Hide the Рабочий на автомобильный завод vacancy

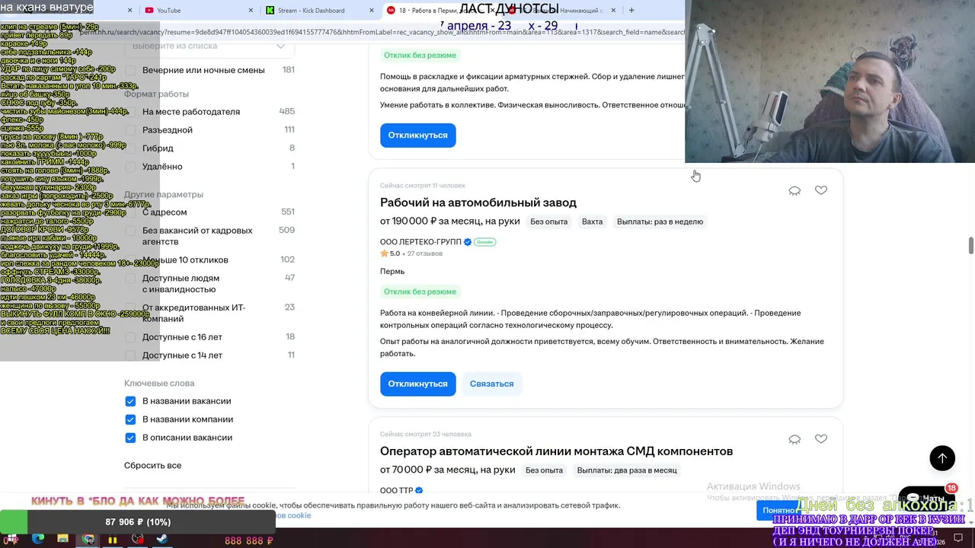794,191
